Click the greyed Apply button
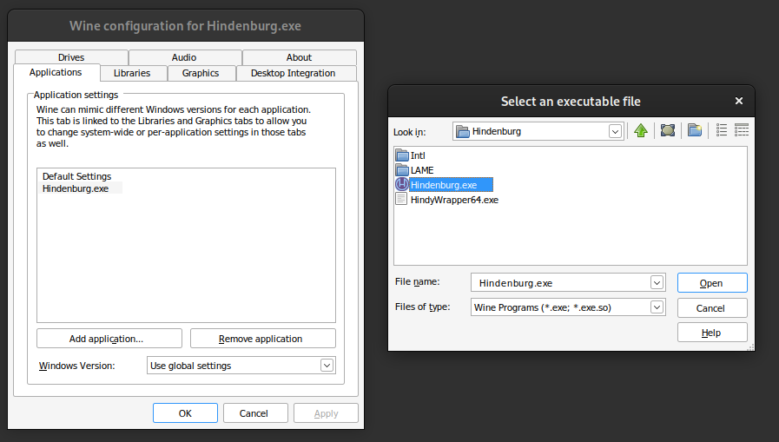The height and width of the screenshot is (442, 779). tap(326, 413)
